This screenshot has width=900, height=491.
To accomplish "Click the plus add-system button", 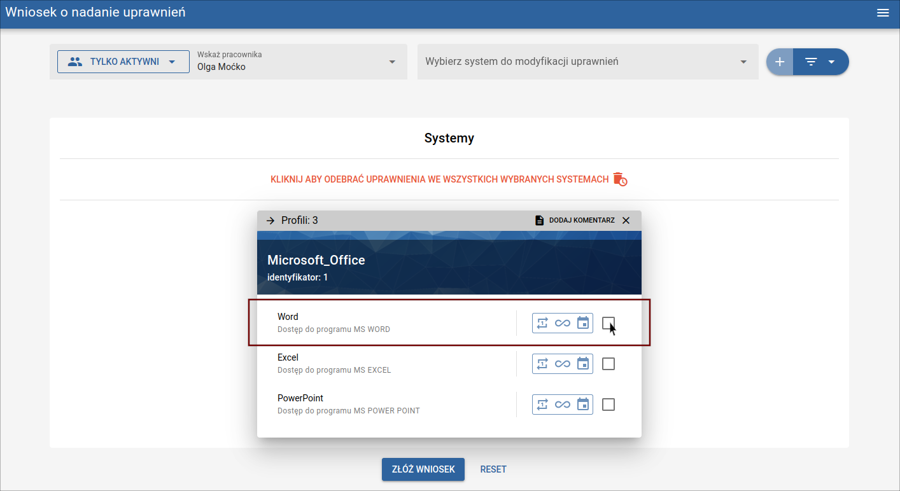I will point(780,62).
